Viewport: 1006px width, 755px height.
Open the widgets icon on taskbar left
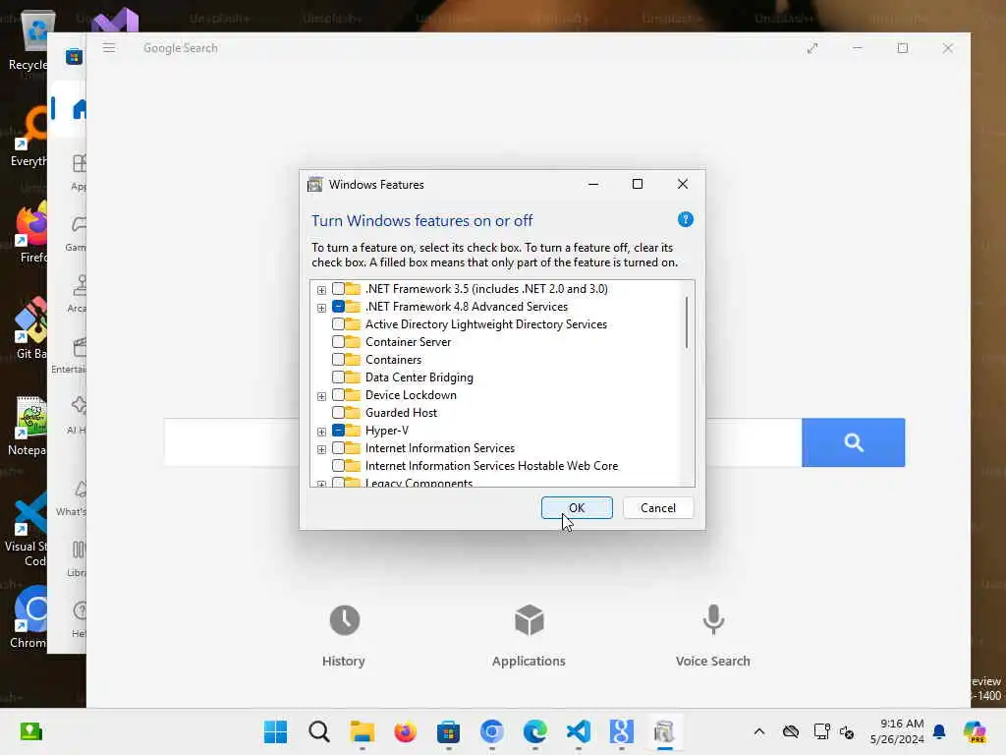[x=30, y=731]
